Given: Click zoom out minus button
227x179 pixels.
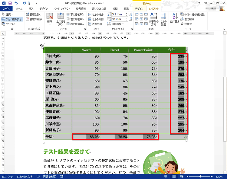Looking at the screenshot, I should pyautogui.click(x=187, y=176).
